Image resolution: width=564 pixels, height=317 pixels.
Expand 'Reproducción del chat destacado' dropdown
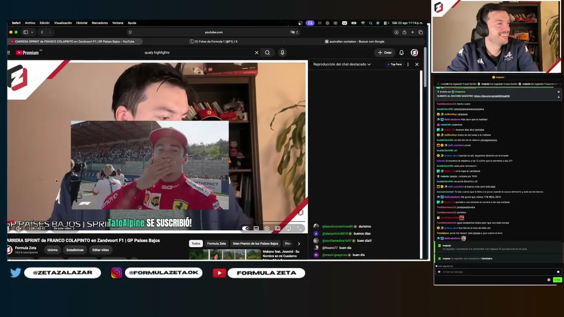[x=342, y=64]
